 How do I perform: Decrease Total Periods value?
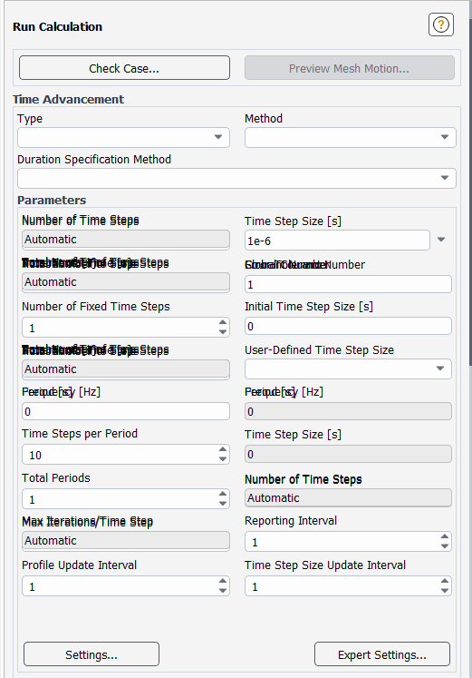[x=223, y=504]
